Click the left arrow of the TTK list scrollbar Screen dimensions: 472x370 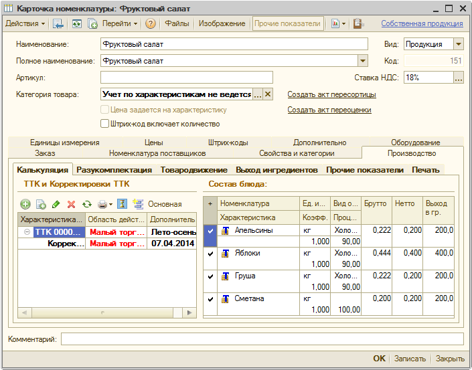coord(25,312)
